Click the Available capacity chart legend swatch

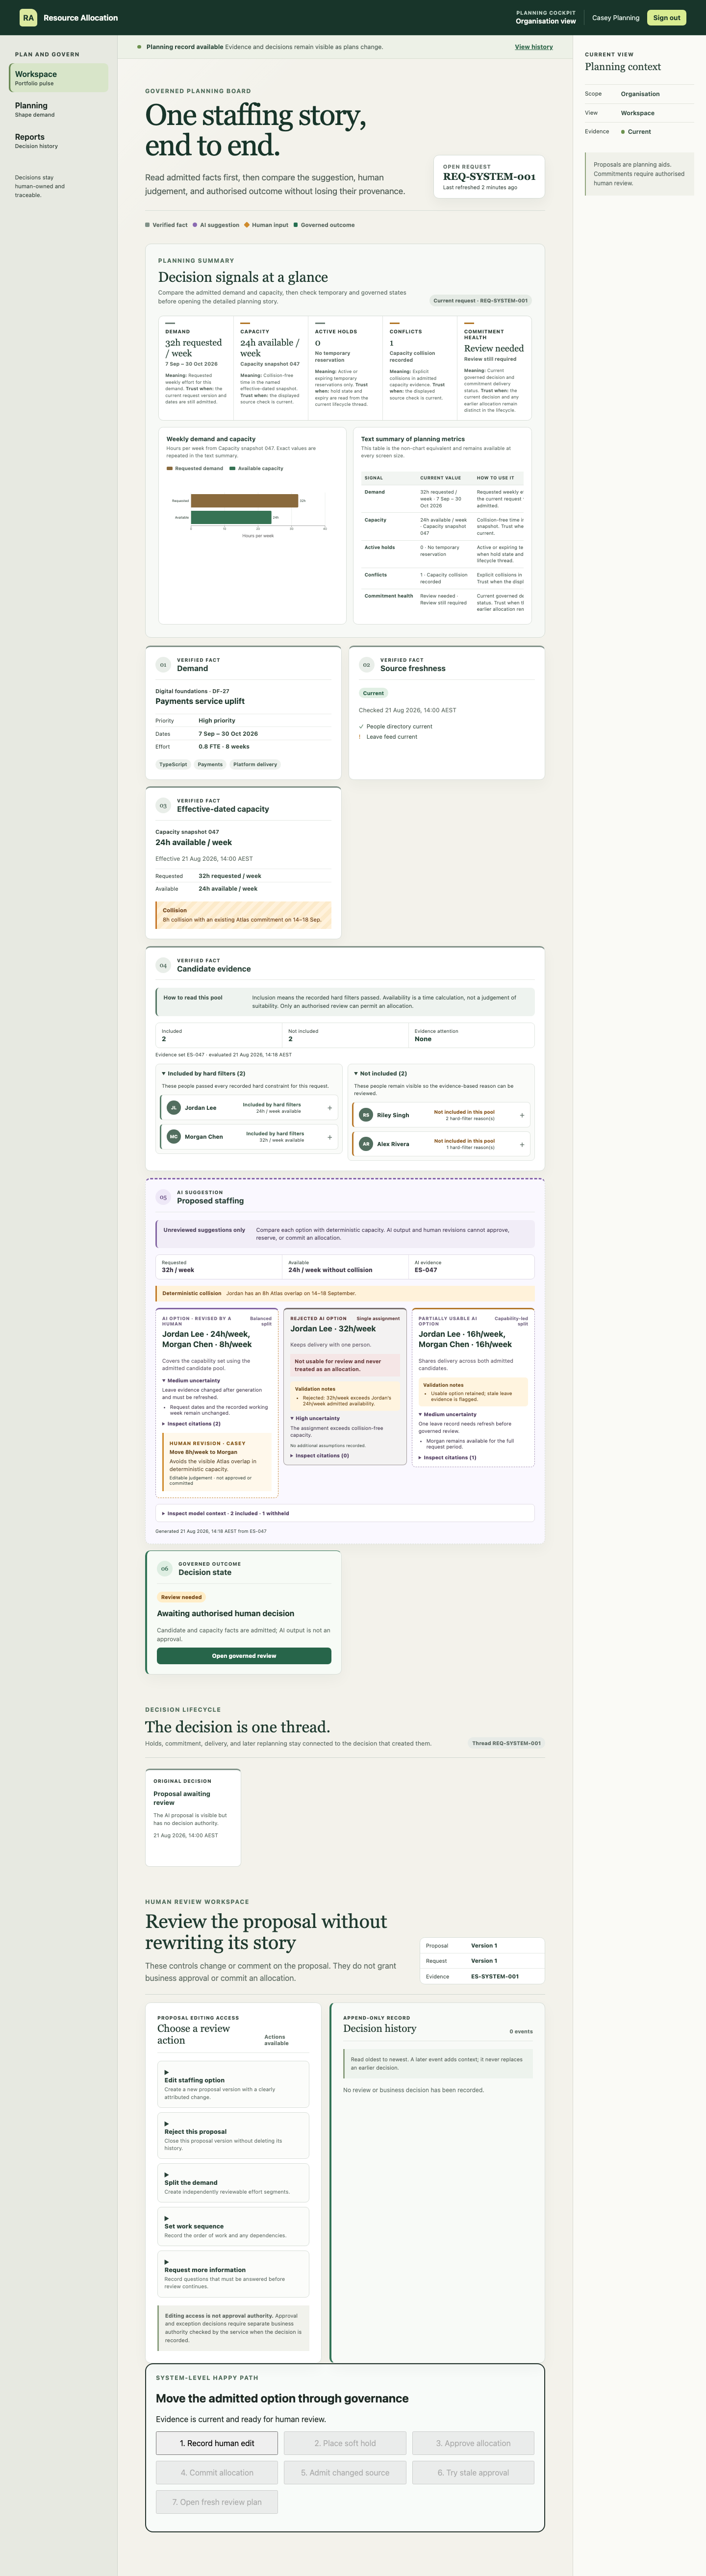tap(233, 468)
